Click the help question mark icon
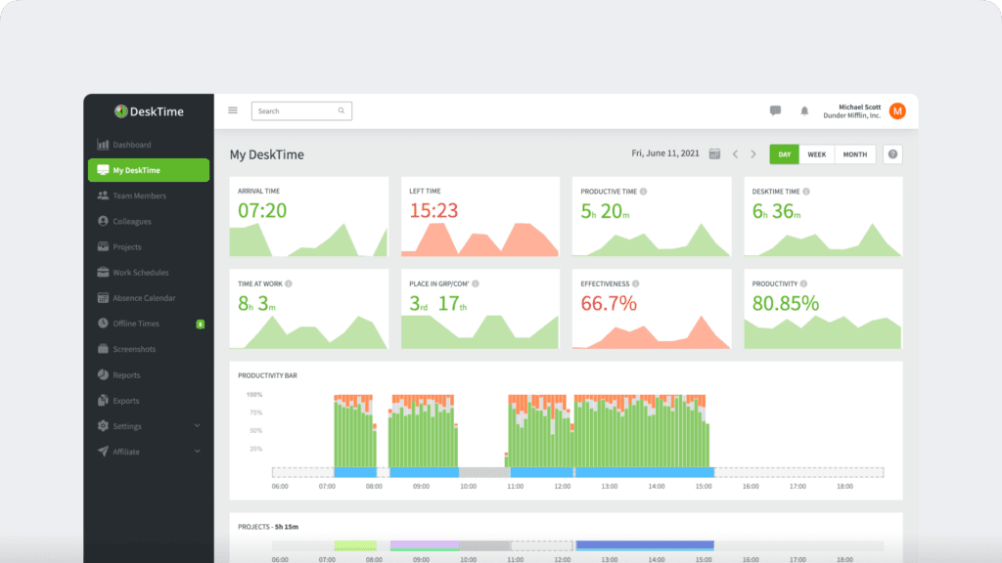Viewport: 1002px width, 563px height. click(x=892, y=154)
